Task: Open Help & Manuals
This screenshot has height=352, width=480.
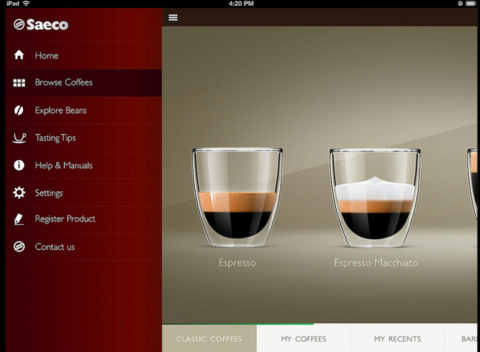Action: 83,165
